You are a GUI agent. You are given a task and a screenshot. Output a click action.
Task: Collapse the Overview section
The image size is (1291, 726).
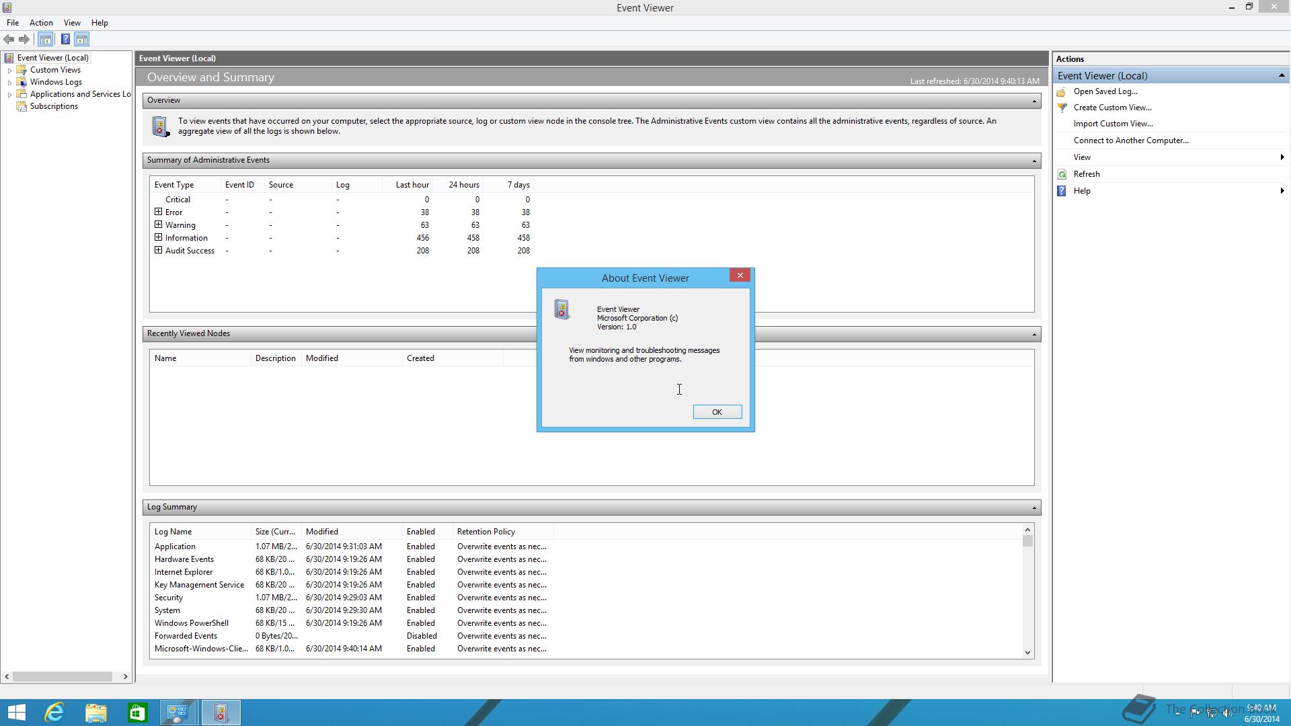(x=1034, y=101)
